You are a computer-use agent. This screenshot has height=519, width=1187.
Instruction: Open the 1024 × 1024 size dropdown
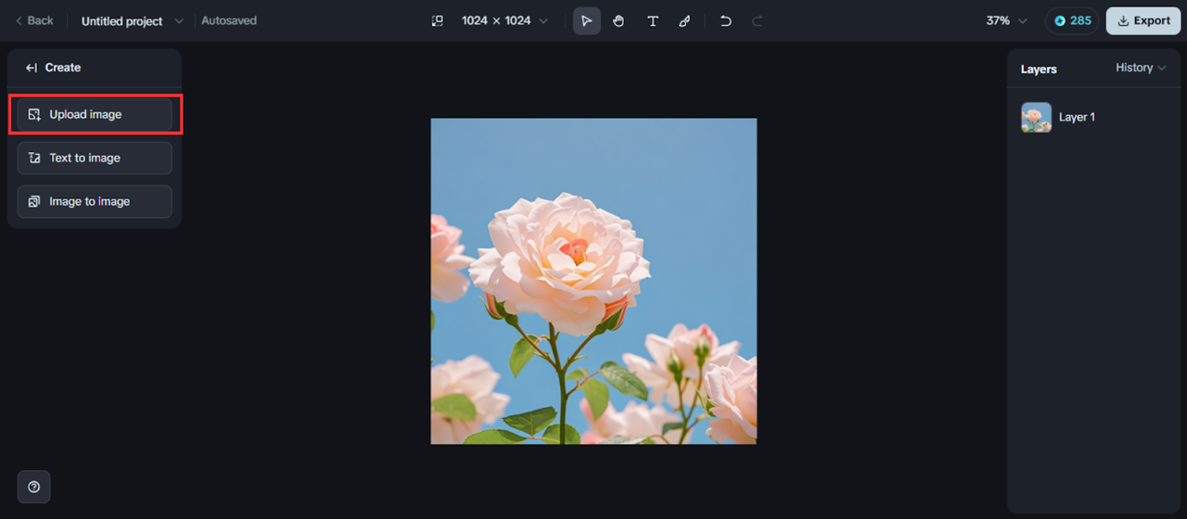point(504,20)
